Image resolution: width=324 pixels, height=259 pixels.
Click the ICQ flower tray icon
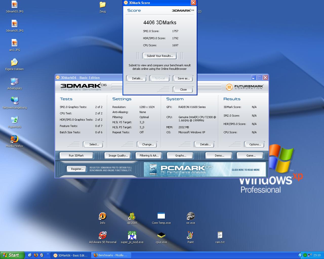[x=305, y=255]
